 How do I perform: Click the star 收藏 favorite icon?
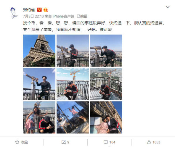pyautogui.click(x=17, y=142)
